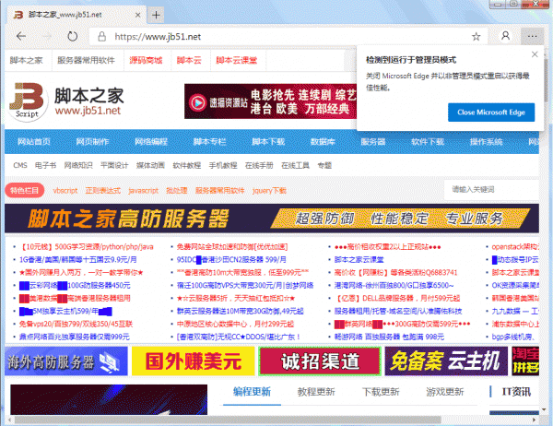The height and width of the screenshot is (426, 553).
Task: Open Edge settings ellipsis menu
Action: pos(532,36)
